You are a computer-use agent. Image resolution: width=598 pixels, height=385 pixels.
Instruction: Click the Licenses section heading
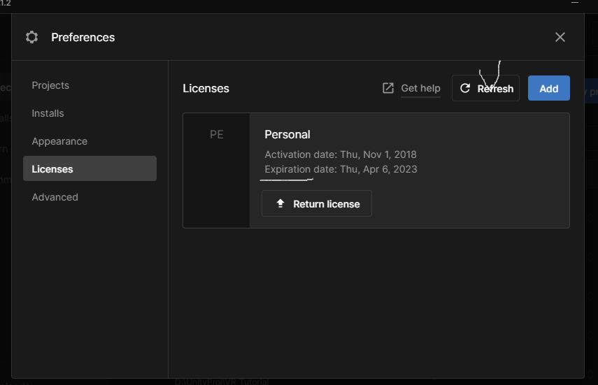point(206,89)
